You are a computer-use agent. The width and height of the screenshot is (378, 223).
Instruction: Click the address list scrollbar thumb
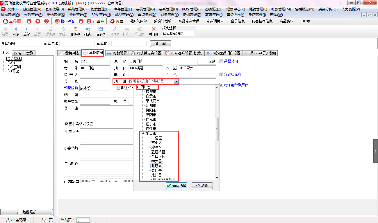tap(217, 129)
